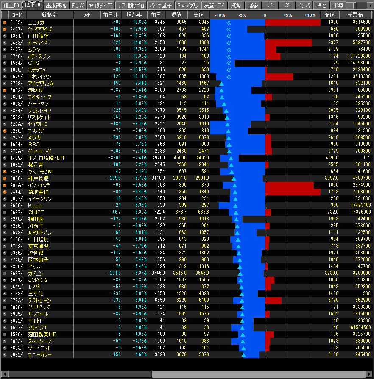Click the orange dot next to 赤阪鉄
Screen dimensions: 374x379
pos(5,90)
